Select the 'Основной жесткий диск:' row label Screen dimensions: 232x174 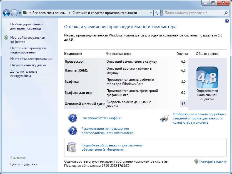point(85,104)
